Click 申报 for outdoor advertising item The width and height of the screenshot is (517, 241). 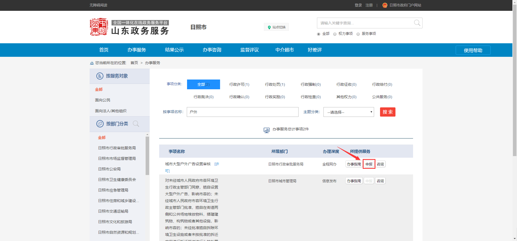[369, 164]
